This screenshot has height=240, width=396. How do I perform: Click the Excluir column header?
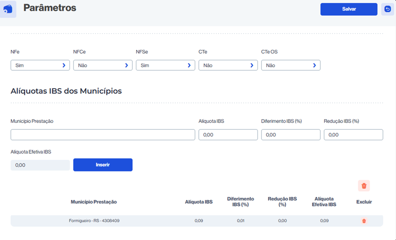click(364, 202)
